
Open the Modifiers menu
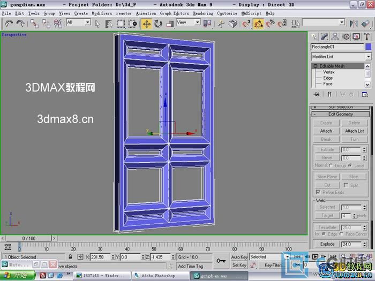[x=102, y=13]
